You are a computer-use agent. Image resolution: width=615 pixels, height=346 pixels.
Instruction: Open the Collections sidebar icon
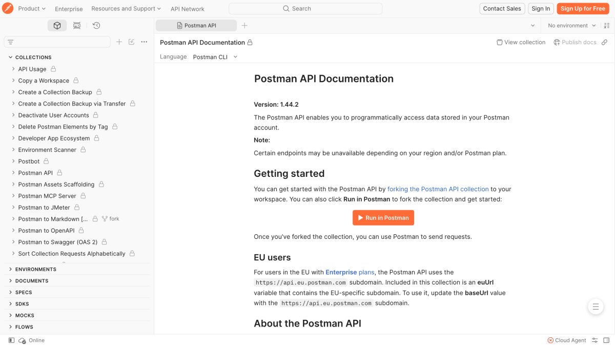pyautogui.click(x=57, y=26)
